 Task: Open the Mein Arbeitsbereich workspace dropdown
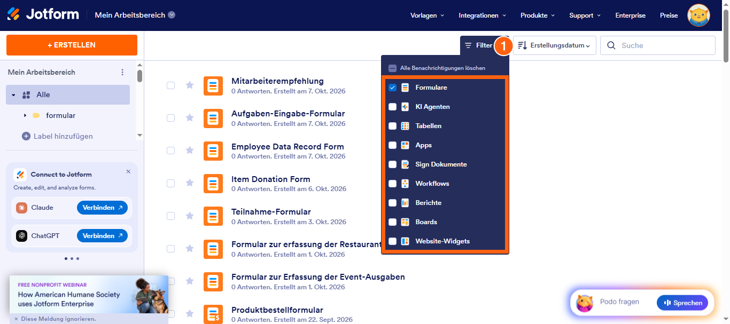[x=135, y=15]
